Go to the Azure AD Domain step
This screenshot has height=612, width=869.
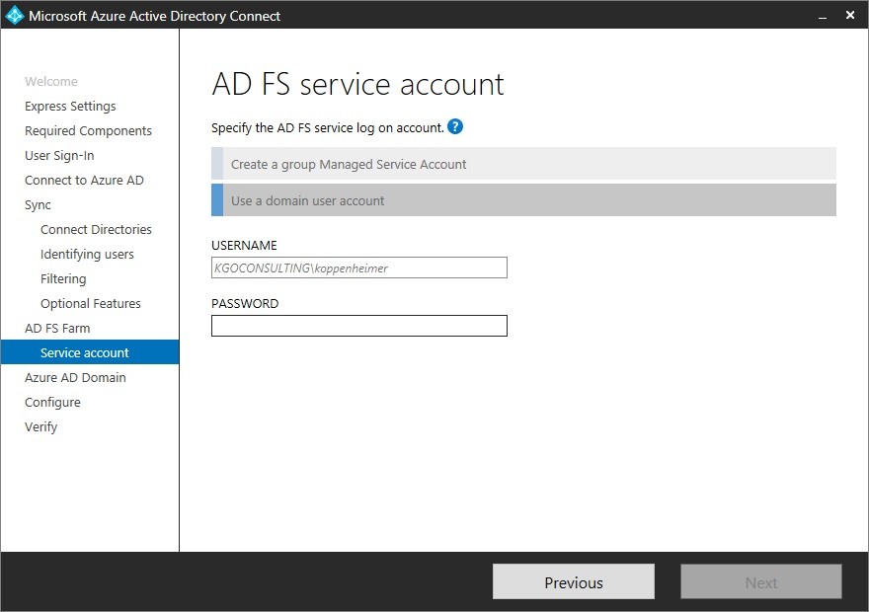tap(75, 377)
